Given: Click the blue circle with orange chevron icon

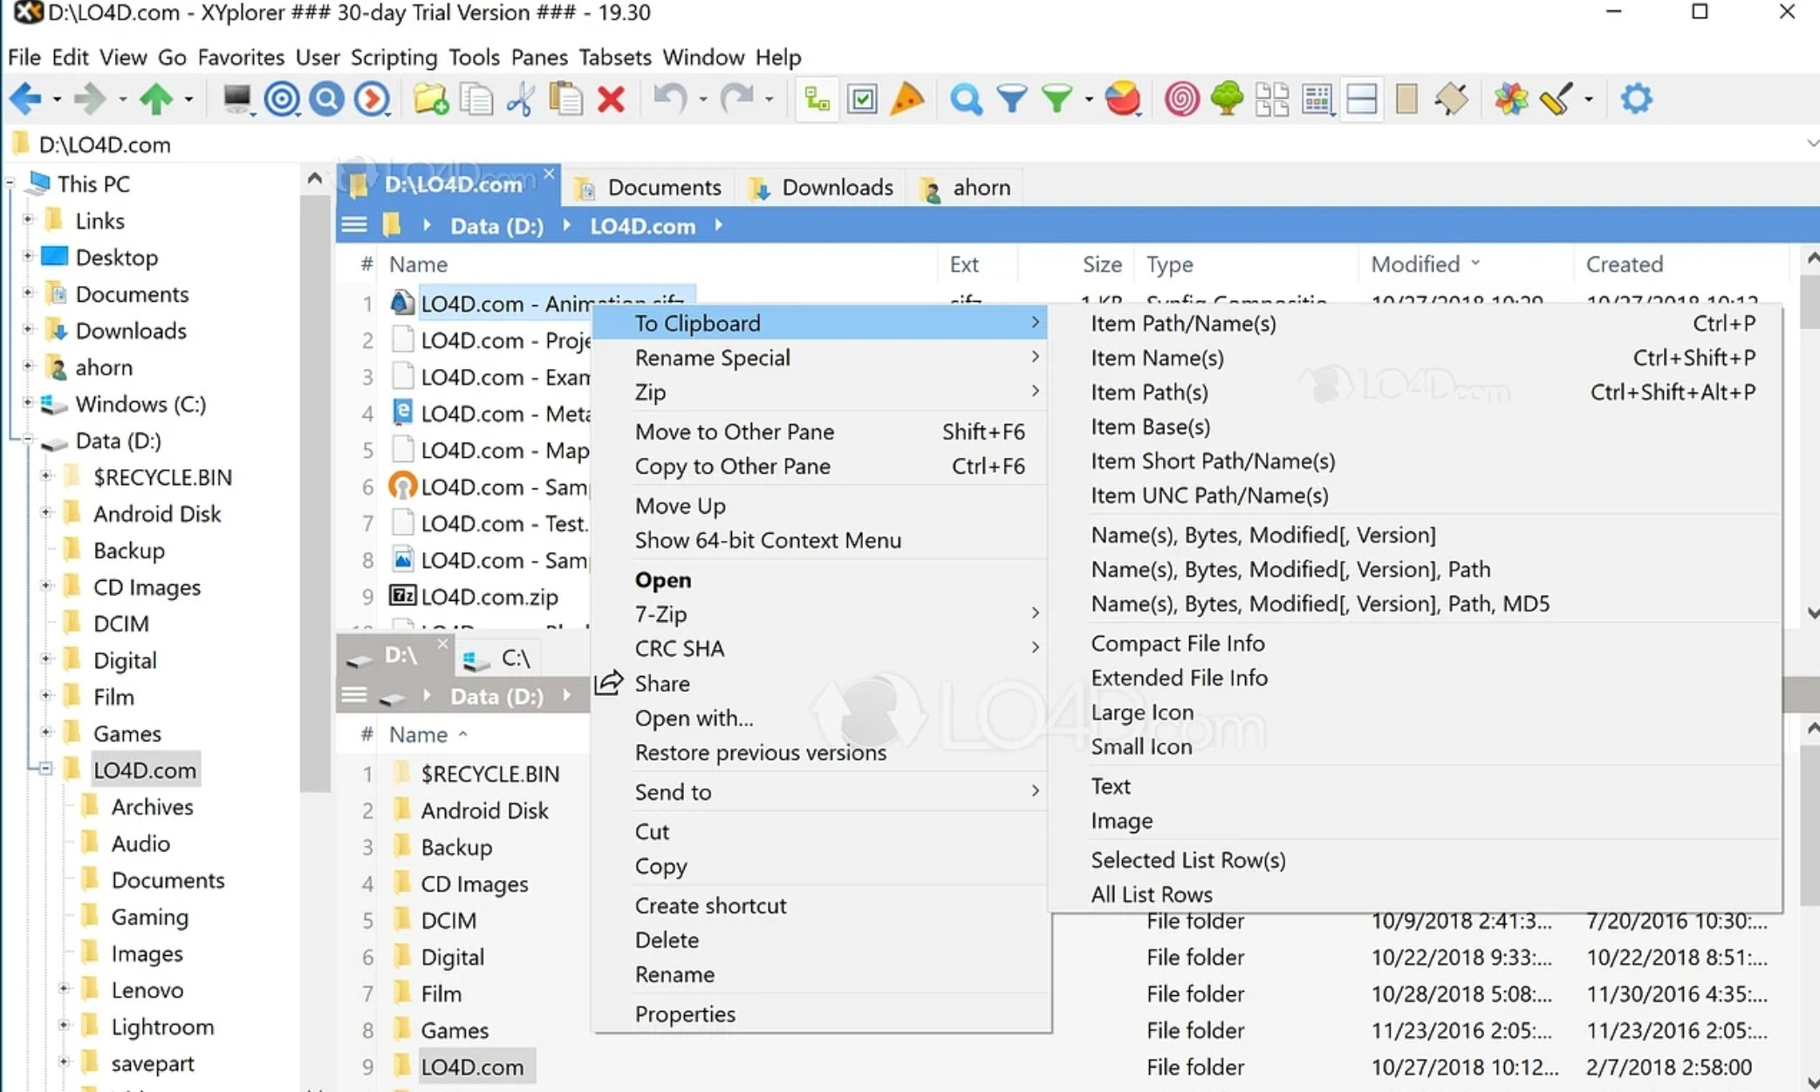Looking at the screenshot, I should (x=373, y=99).
